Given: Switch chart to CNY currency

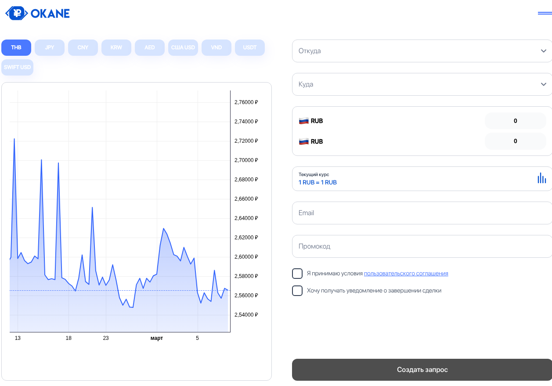Looking at the screenshot, I should point(83,47).
